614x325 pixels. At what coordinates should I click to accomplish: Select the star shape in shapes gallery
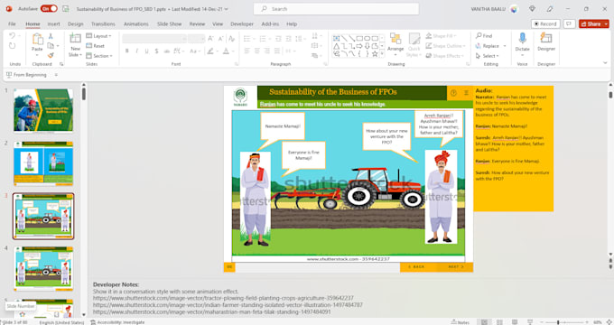pyautogui.click(x=375, y=54)
